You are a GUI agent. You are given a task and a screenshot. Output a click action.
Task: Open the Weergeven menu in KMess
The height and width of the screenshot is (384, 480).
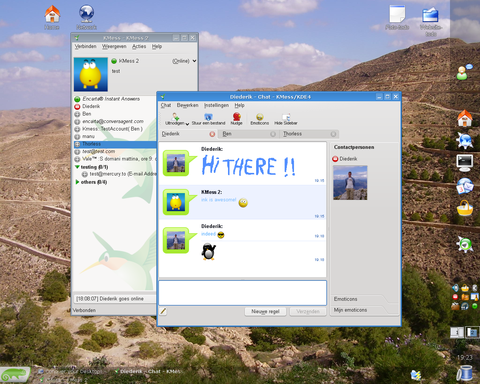click(114, 46)
